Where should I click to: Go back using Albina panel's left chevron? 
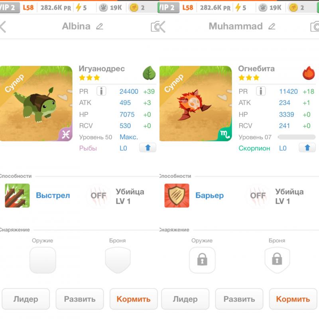[x=3, y=27]
